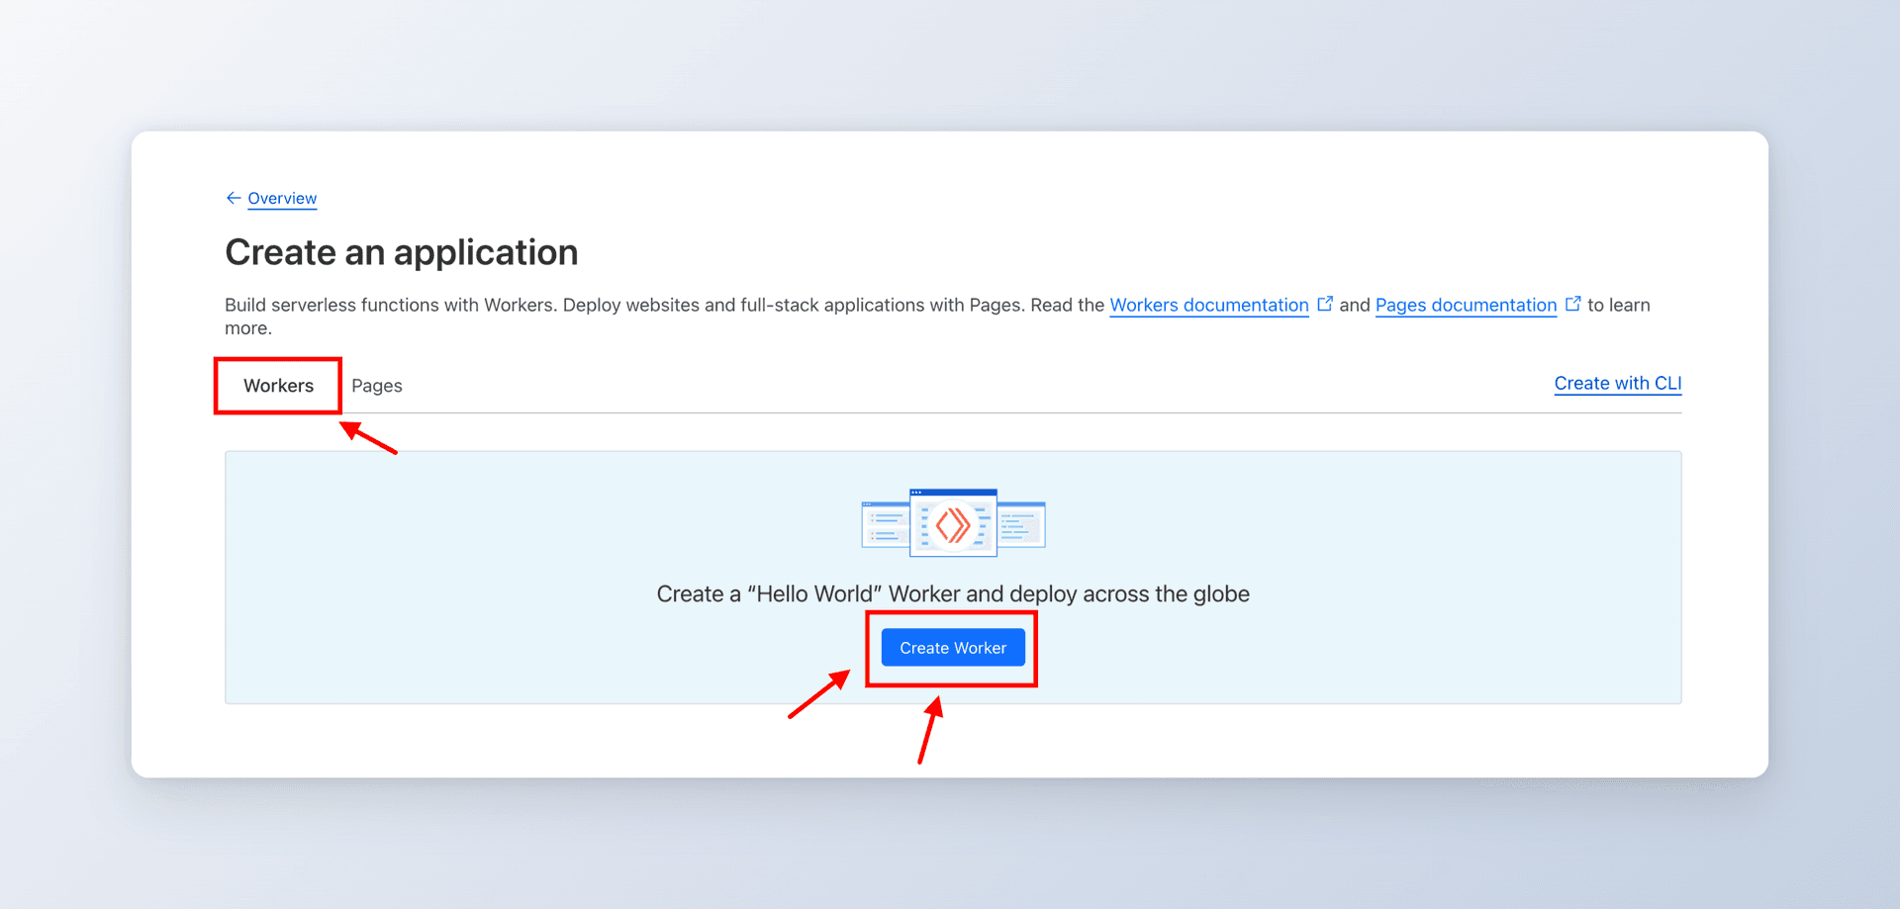Switch to the Workers tab
Viewport: 1900px width, 909px height.
(278, 386)
